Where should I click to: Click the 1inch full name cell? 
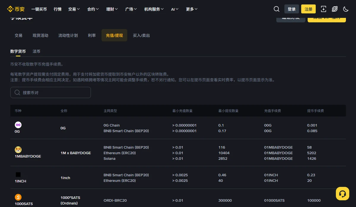point(65,178)
